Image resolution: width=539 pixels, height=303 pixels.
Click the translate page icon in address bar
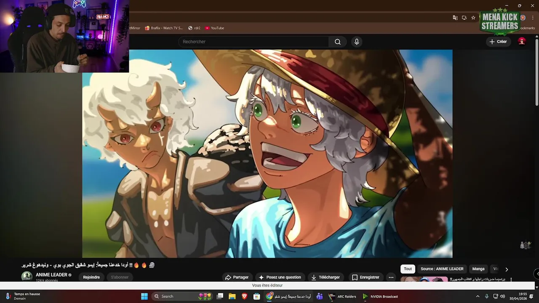pyautogui.click(x=455, y=18)
